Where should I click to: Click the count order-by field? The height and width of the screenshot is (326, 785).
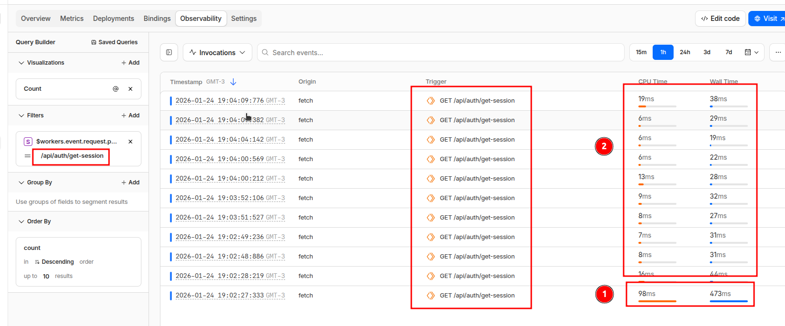pos(32,248)
